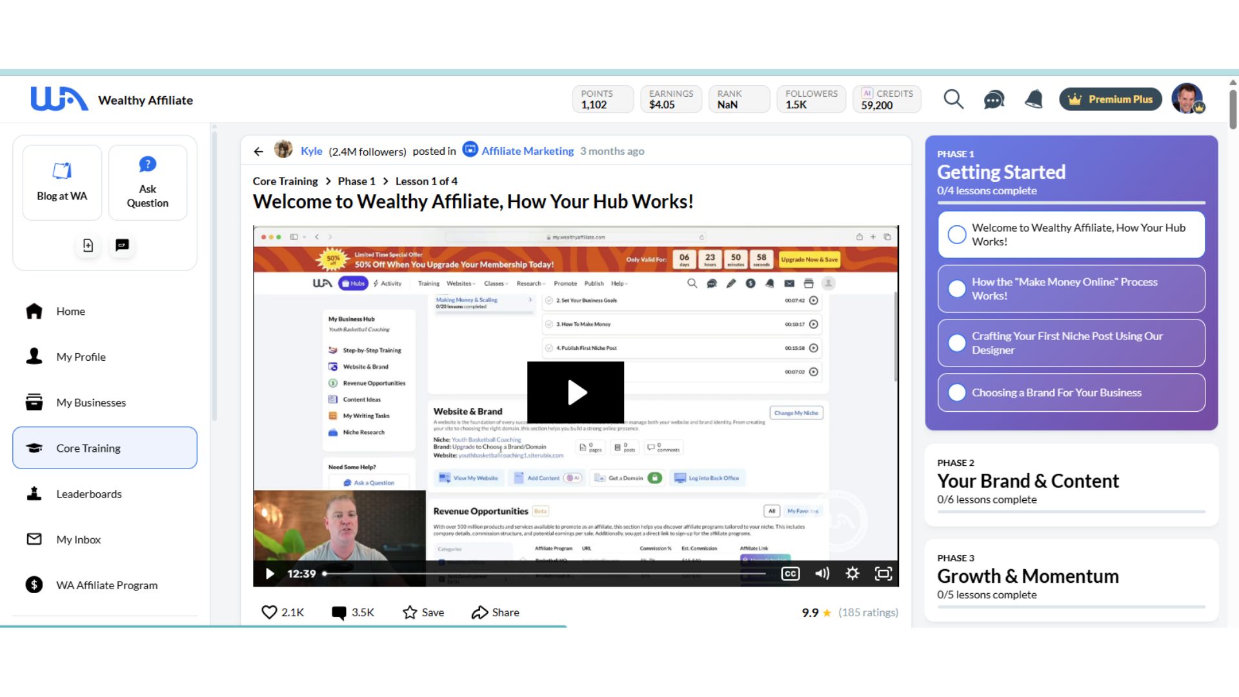Click the video progress bar
1239x697 pixels.
(544, 574)
